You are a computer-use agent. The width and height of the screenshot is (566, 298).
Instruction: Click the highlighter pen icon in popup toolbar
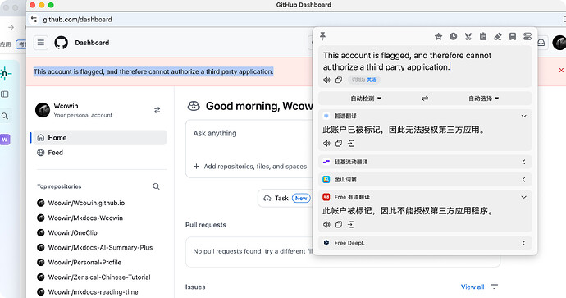[x=498, y=36]
